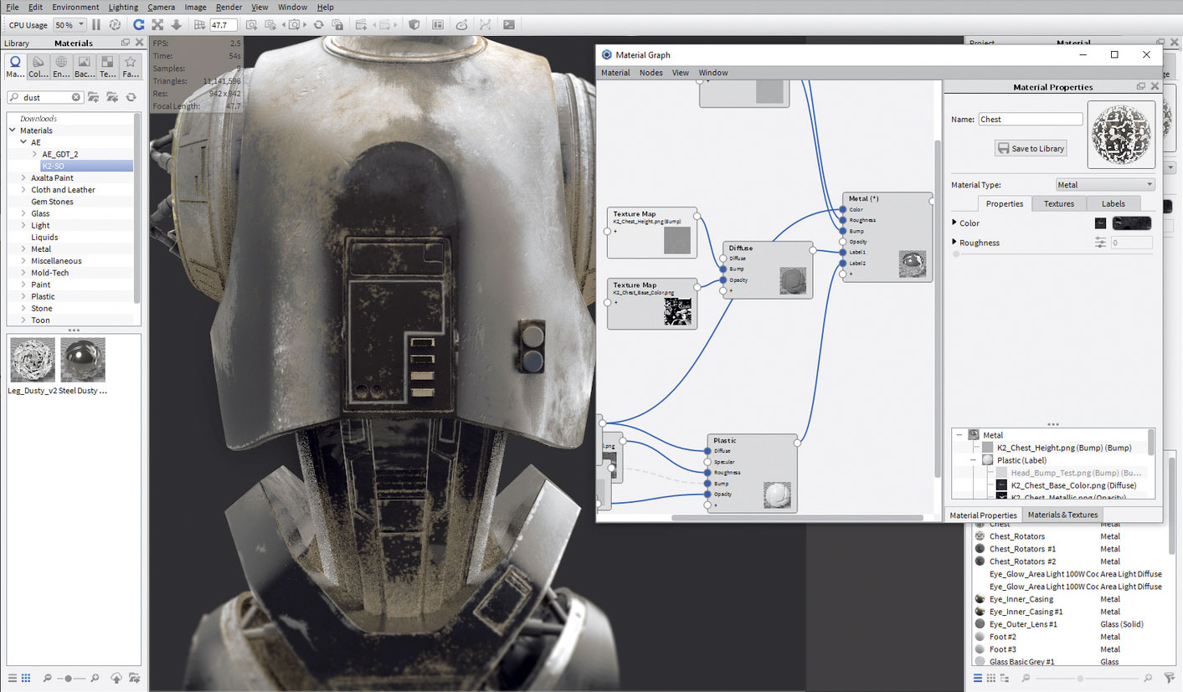
Task: Switch to the Textures tab
Action: pos(1059,203)
